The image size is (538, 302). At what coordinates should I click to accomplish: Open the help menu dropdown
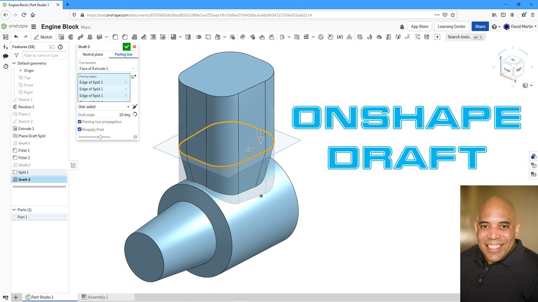click(496, 26)
